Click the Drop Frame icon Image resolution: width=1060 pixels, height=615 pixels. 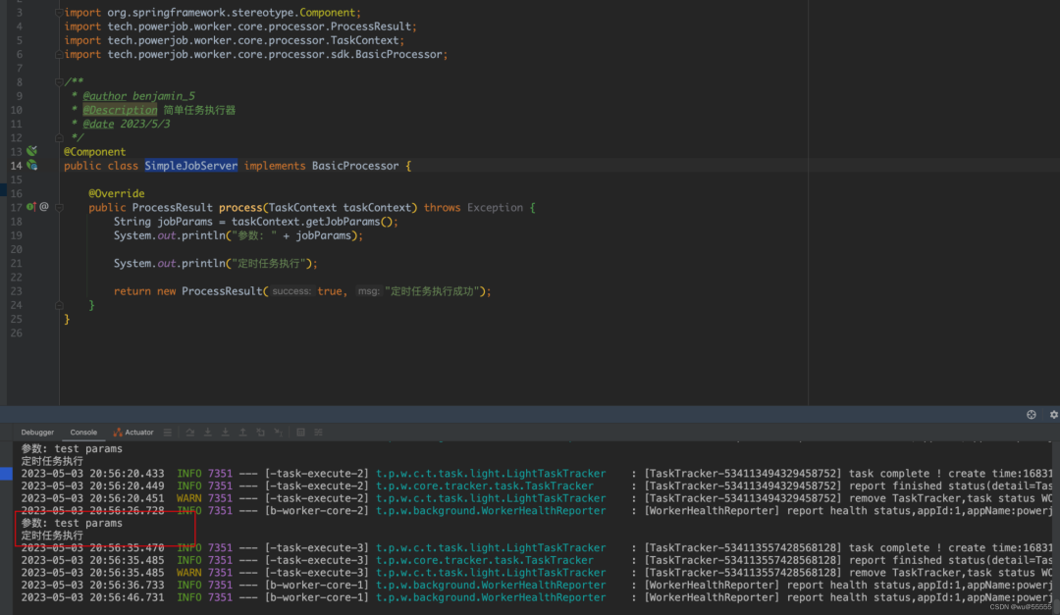click(260, 433)
